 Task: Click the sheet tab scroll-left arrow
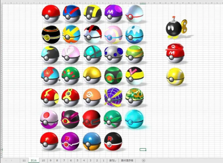pyautogui.click(x=6, y=161)
